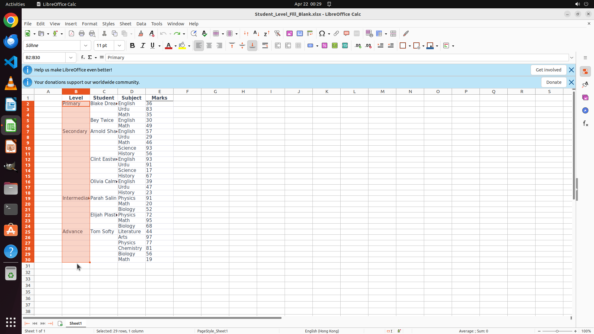594x334 pixels.
Task: Click the Sort Ascending toolbar icon
Action: (x=256, y=33)
